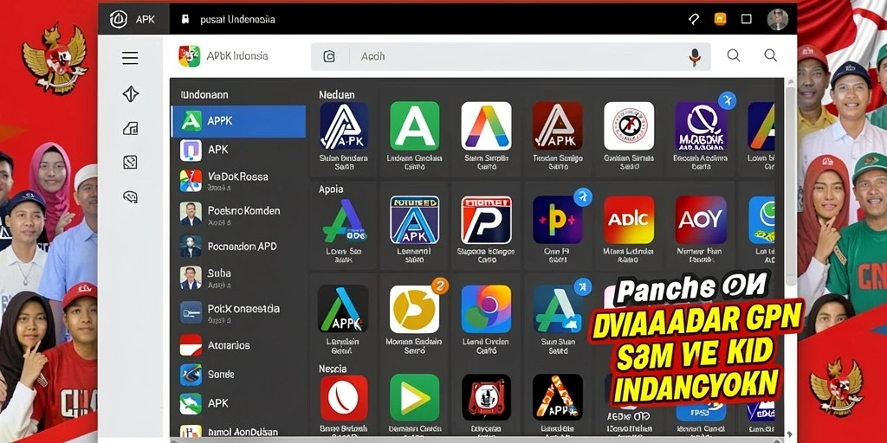The image size is (887, 443).
Task: Select PoeknoKomden in the sidebar list
Action: point(238,215)
